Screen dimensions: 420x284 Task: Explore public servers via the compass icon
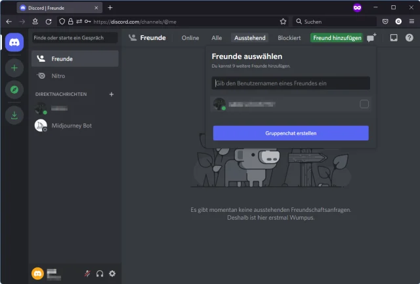tap(14, 90)
